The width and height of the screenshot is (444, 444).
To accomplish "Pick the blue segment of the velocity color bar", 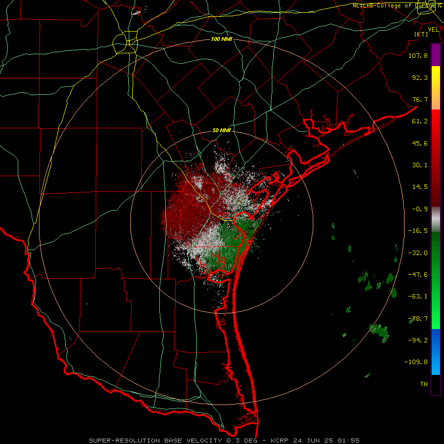I will (x=436, y=352).
